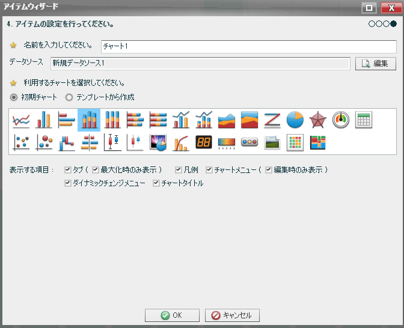Maximize the アイテムウィザード dialog
404x328 pixels.
point(369,8)
